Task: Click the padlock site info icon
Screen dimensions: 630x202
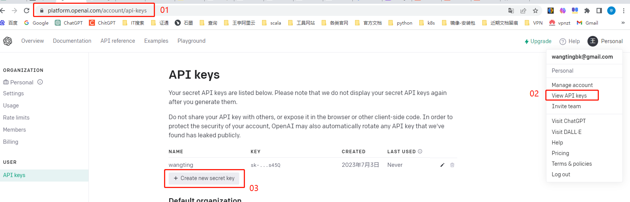Action: pos(42,11)
